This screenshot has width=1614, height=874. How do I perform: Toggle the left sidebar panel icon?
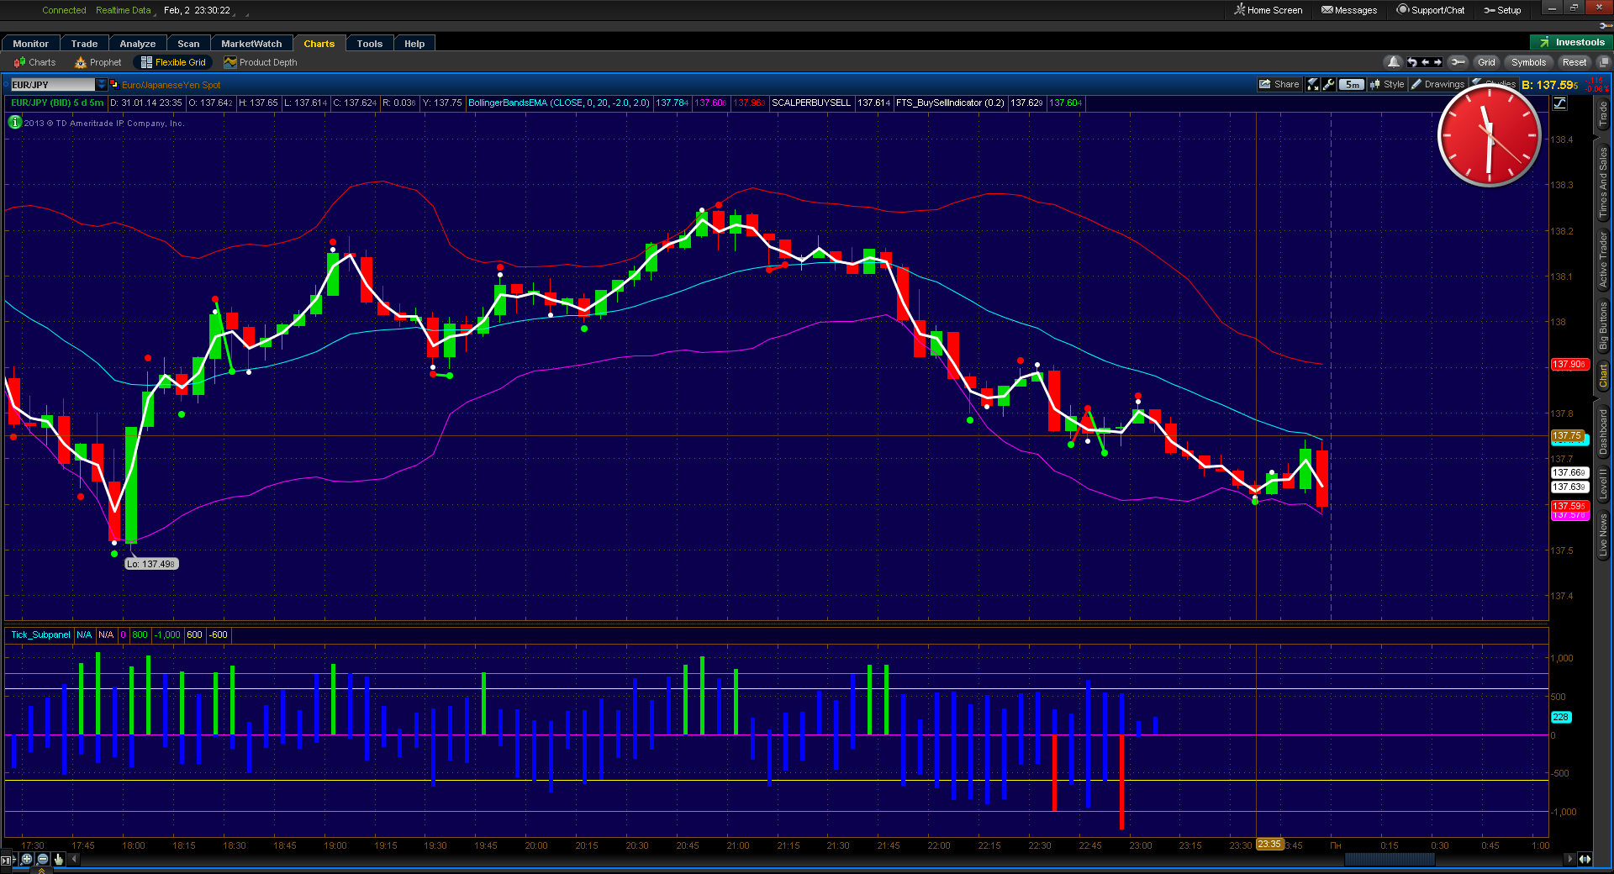pos(7,859)
